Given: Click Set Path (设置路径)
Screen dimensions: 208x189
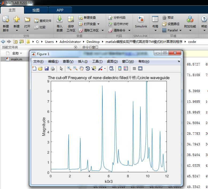Looking at the screenshot, I should (171, 24).
